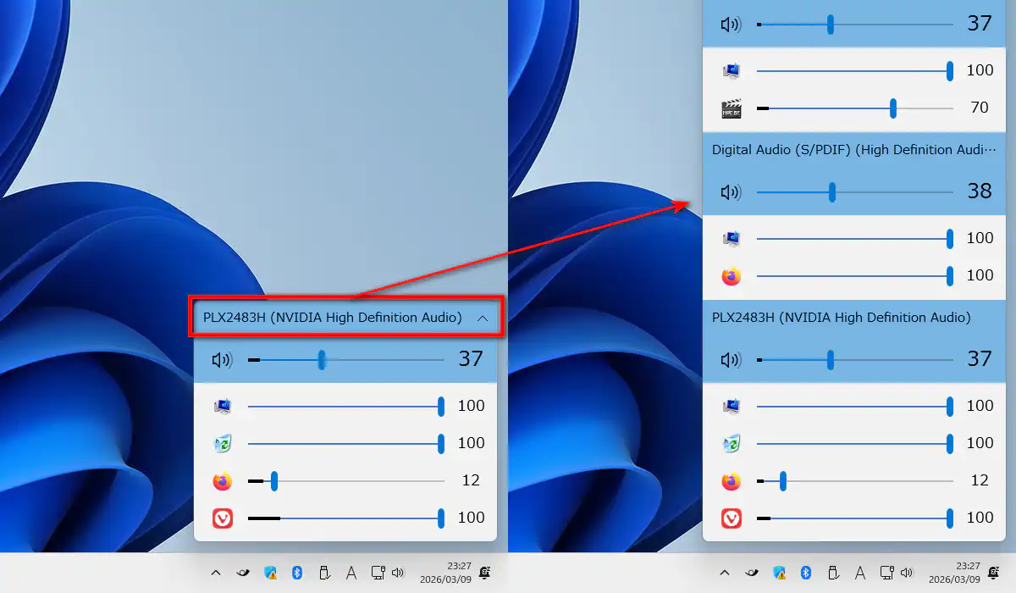Viewport: 1016px width, 593px height.
Task: Mute the Digital Audio (S/PDIF) device speaker
Action: point(730,192)
